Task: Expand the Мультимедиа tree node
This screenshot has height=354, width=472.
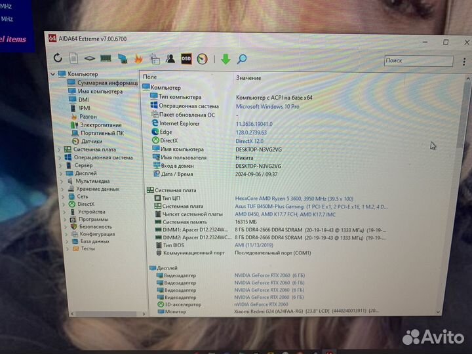Action: click(x=62, y=181)
